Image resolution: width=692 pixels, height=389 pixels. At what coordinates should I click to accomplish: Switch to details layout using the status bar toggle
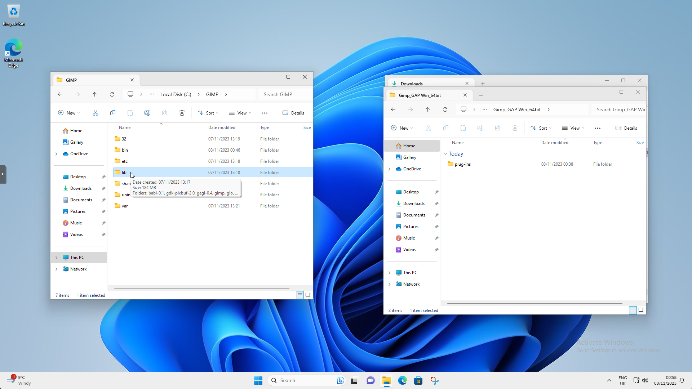(x=300, y=295)
